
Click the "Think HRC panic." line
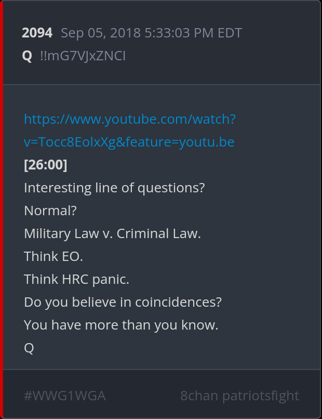point(77,279)
